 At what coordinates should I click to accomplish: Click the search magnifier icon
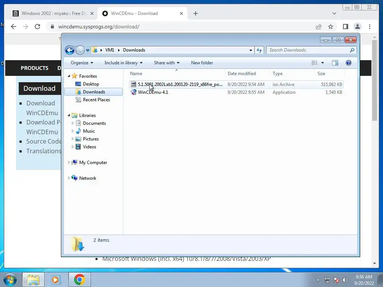[352, 50]
